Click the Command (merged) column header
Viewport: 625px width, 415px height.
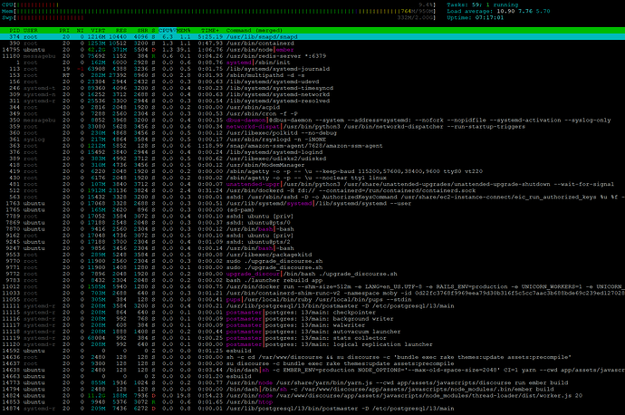click(x=255, y=30)
